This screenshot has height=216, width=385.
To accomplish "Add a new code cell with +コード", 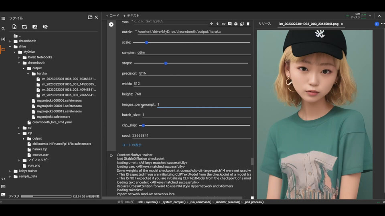I will (112, 16).
